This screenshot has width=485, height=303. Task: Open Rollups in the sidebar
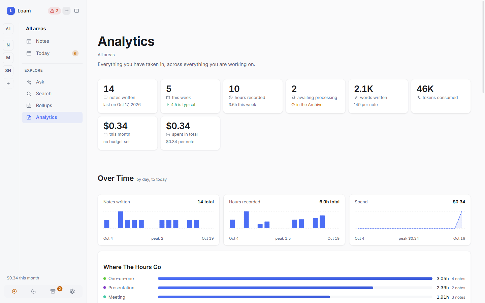tap(52, 105)
